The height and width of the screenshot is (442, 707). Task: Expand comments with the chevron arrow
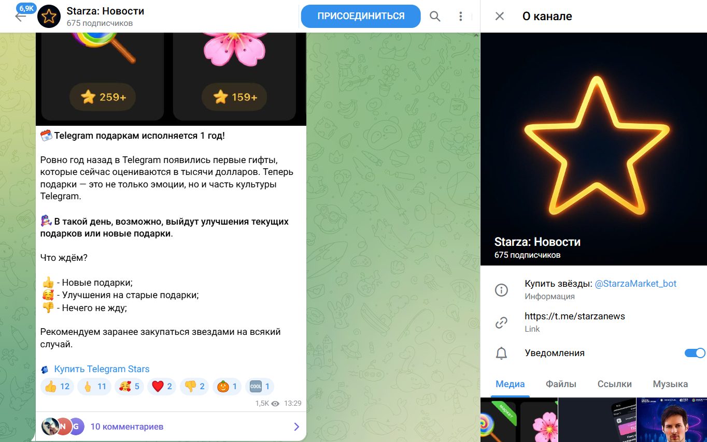point(296,427)
